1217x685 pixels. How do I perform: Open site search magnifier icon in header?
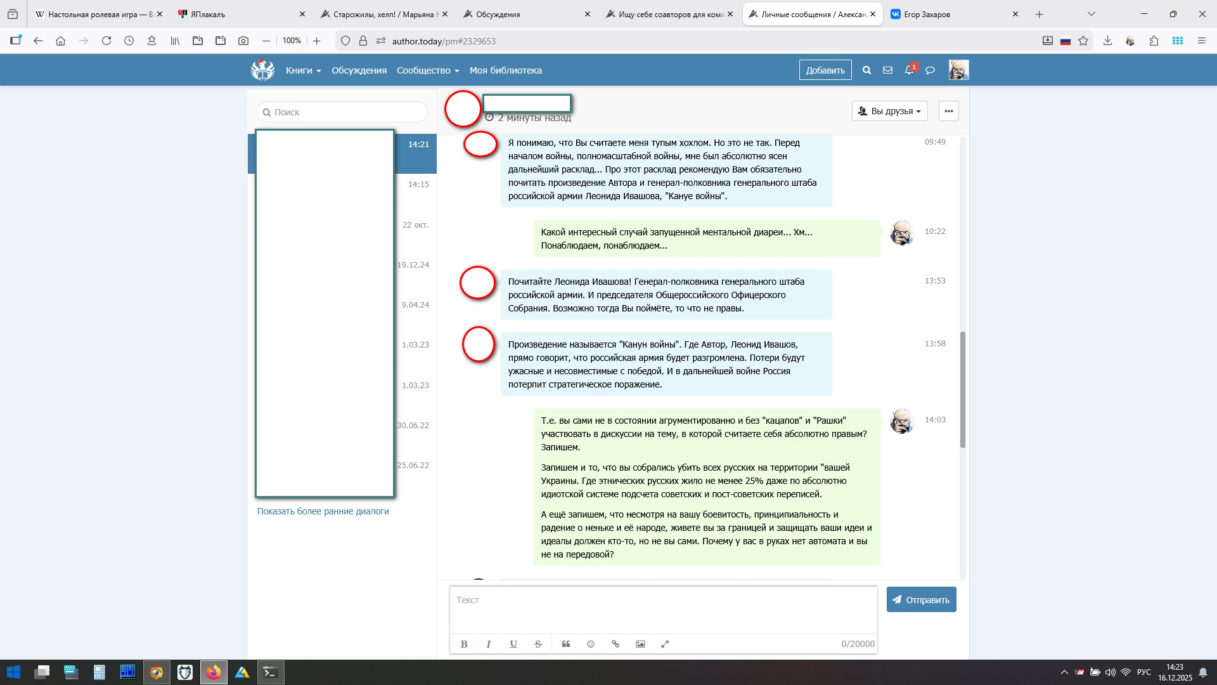(x=866, y=70)
